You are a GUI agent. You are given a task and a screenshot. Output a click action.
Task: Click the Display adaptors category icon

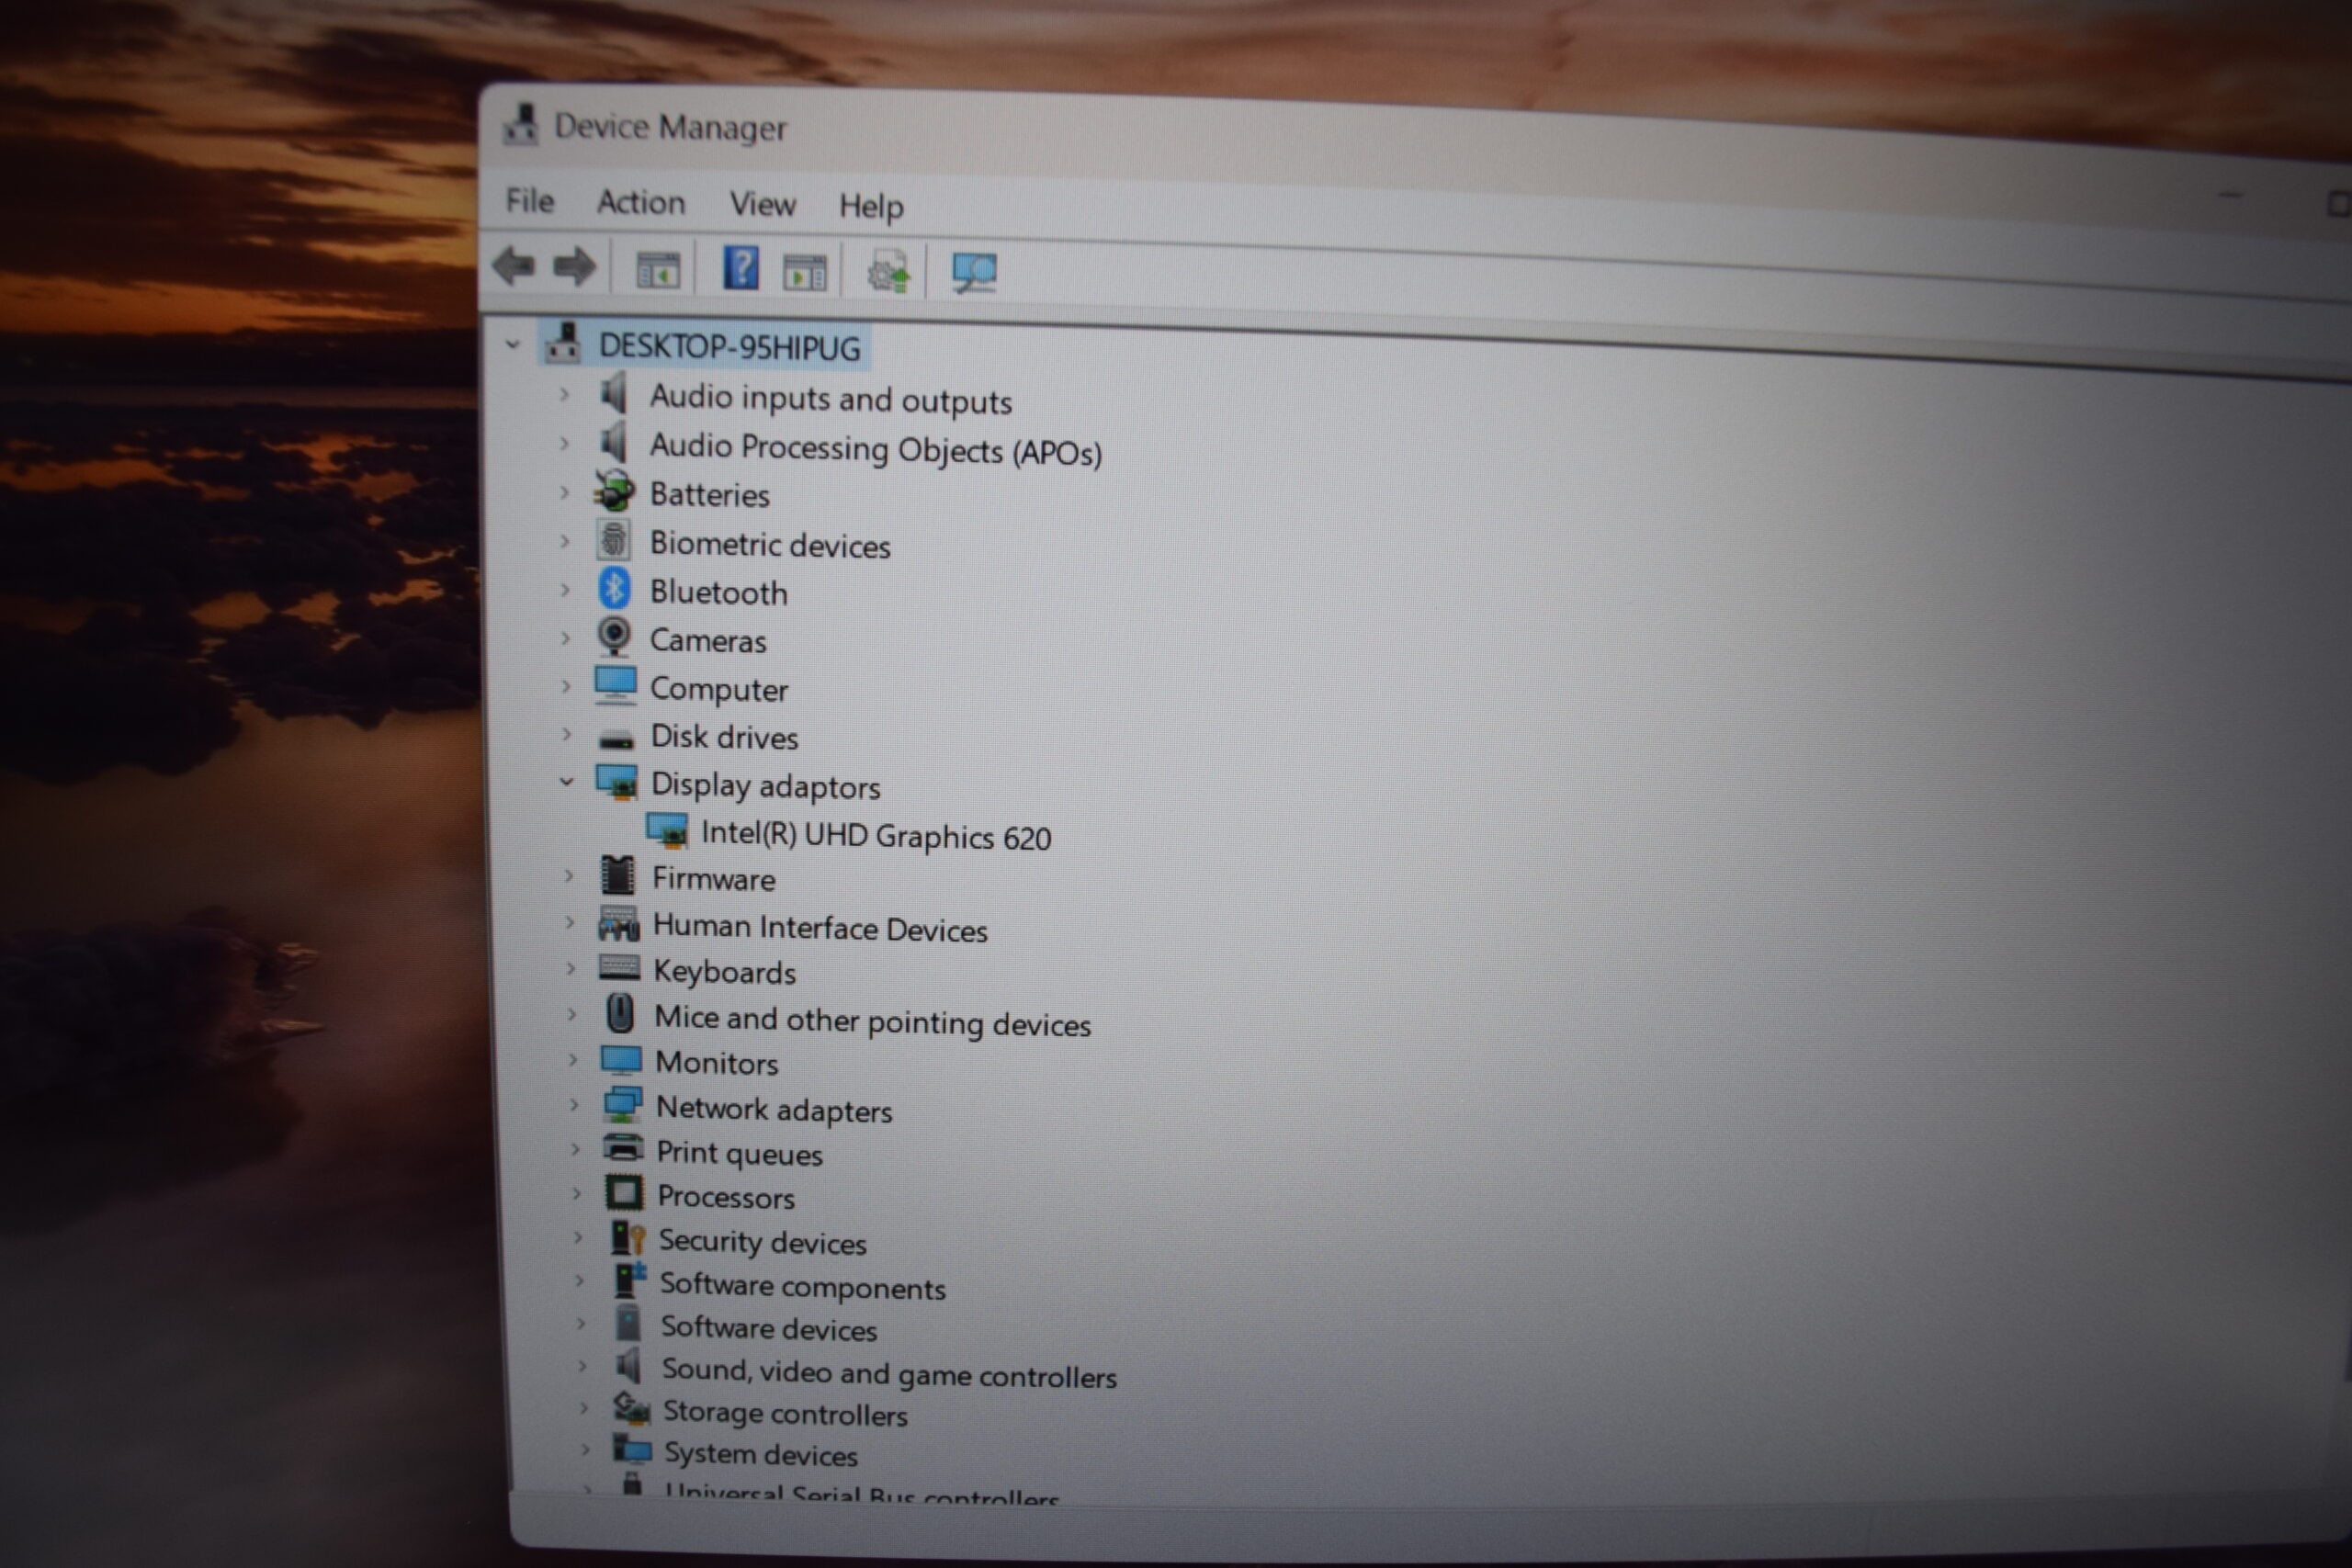tap(617, 782)
